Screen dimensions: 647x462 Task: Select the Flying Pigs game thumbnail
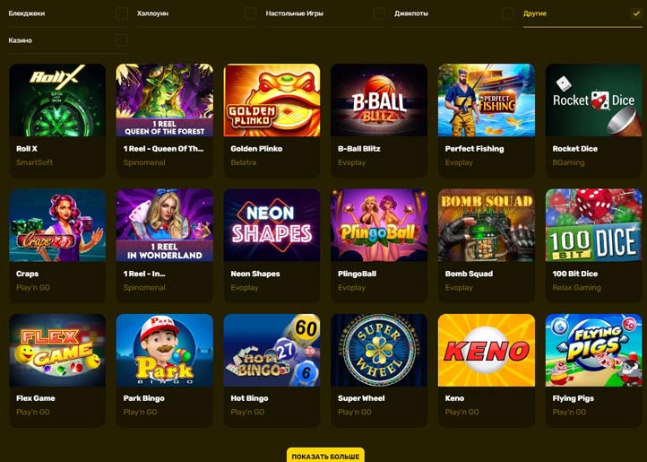point(594,351)
